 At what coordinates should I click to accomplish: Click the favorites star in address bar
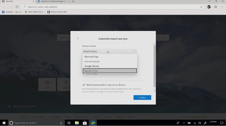coord(201,7)
